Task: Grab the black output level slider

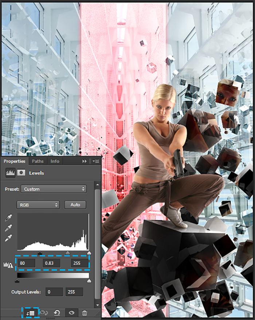Action: point(17,281)
